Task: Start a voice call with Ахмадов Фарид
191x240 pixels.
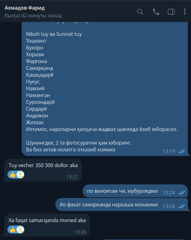Action: pos(156,12)
